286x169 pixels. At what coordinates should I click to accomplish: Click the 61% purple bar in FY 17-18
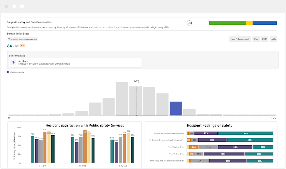[77, 153]
